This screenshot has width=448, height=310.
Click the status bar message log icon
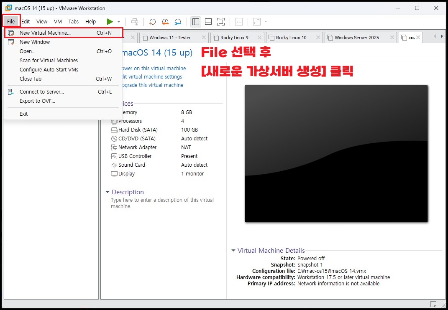pos(433,303)
